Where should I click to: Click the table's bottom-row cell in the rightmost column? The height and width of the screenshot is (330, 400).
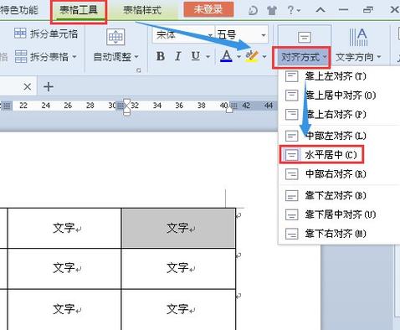click(x=178, y=309)
